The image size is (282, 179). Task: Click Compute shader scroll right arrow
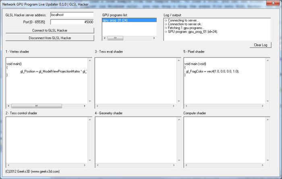click(x=262, y=165)
